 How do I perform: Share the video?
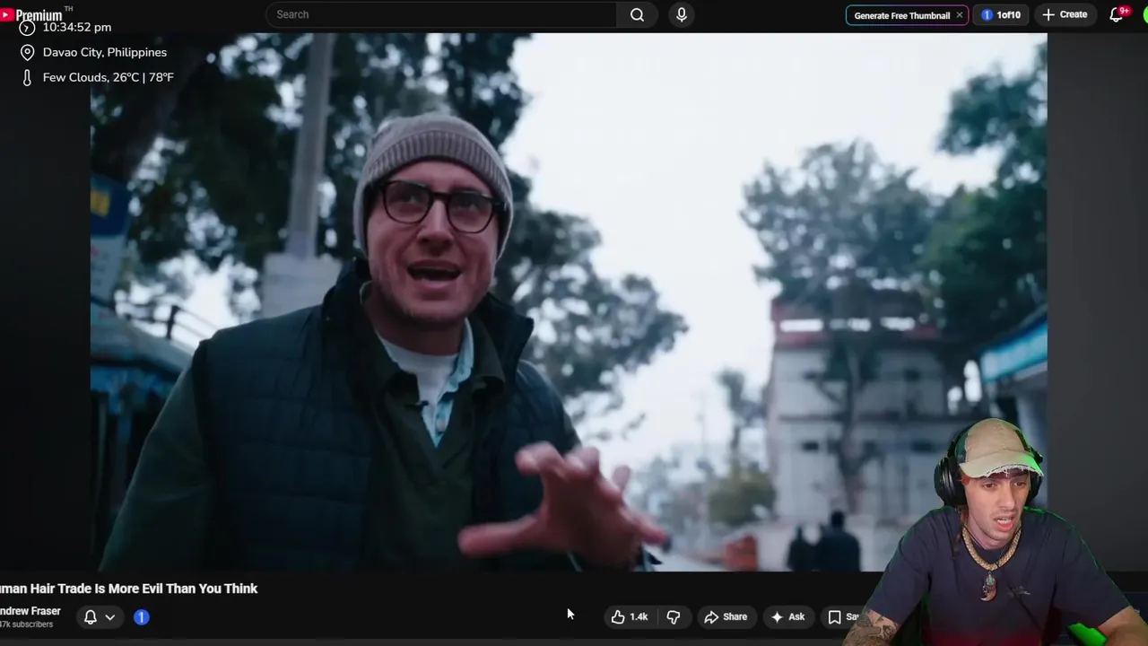[726, 616]
